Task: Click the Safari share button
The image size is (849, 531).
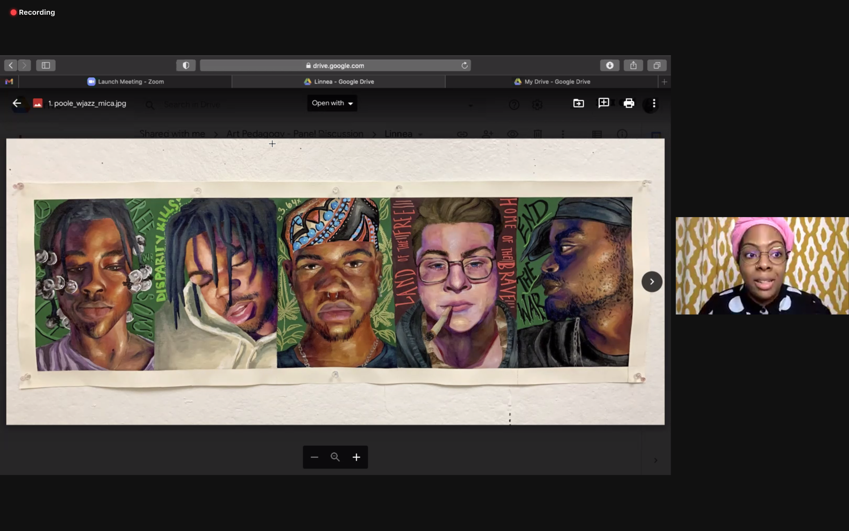Action: 633,65
